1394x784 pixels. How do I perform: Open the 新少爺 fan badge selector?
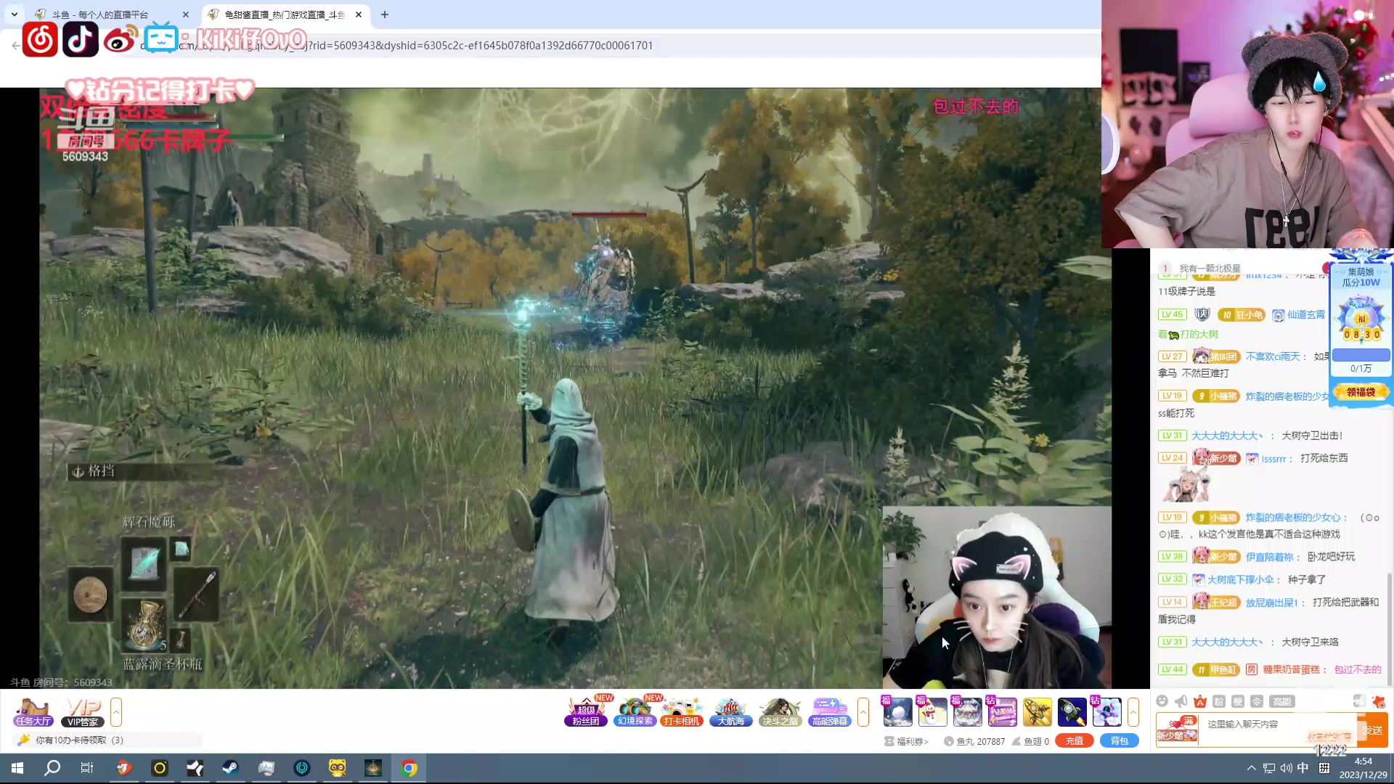click(1176, 730)
